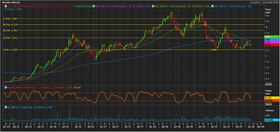Image resolution: width=280 pixels, height=132 pixels.
Task: Click the 38.2% 3.761 Fibonacci label
Action: click(10, 30)
